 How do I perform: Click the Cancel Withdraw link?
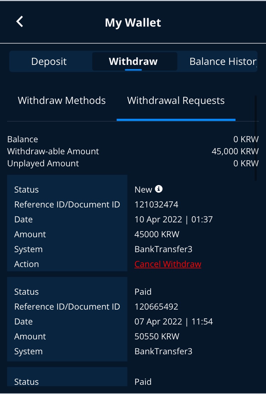[x=168, y=264]
